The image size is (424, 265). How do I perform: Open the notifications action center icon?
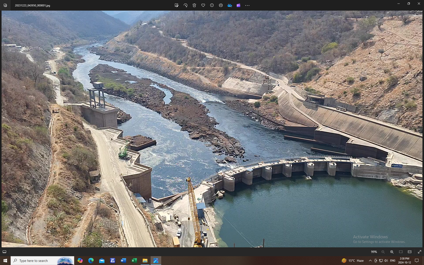(417, 261)
